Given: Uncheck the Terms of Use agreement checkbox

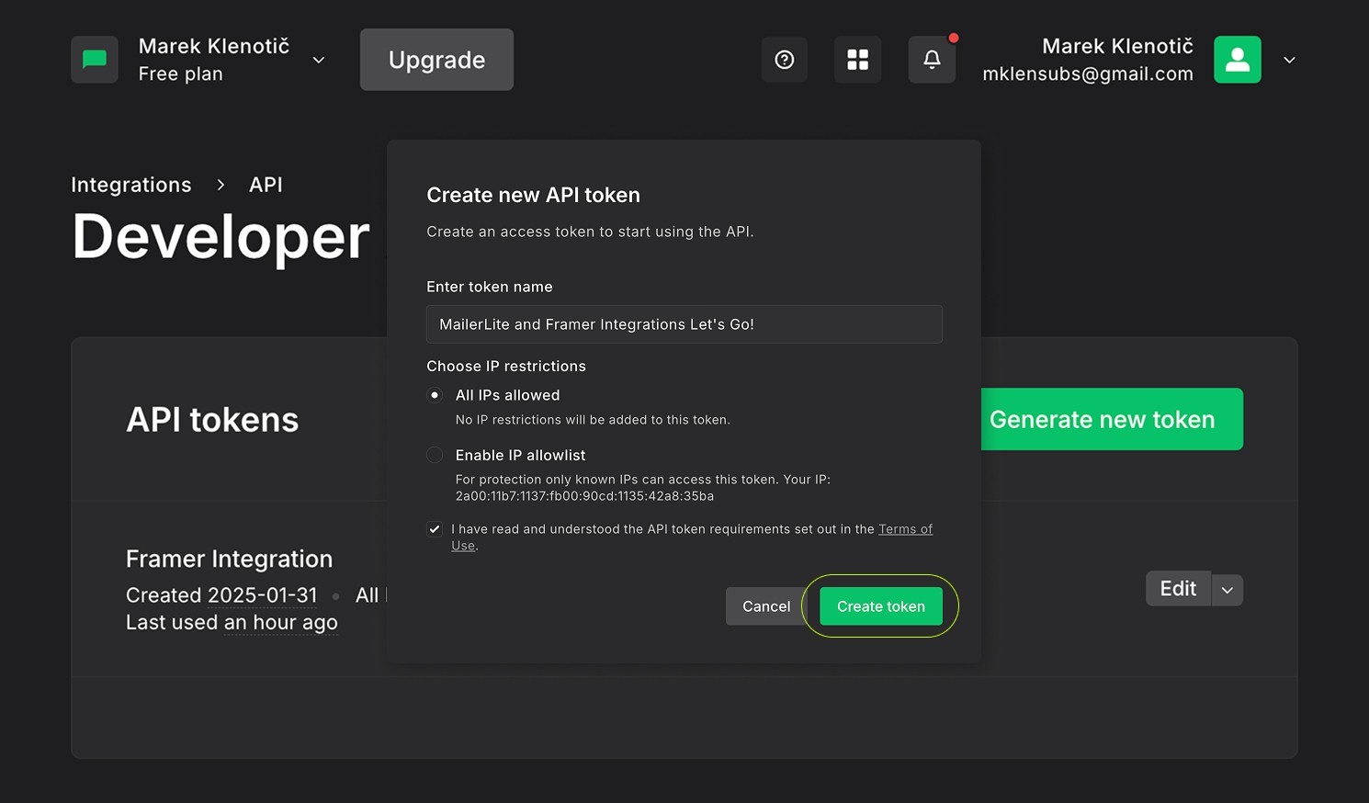Looking at the screenshot, I should coord(434,529).
